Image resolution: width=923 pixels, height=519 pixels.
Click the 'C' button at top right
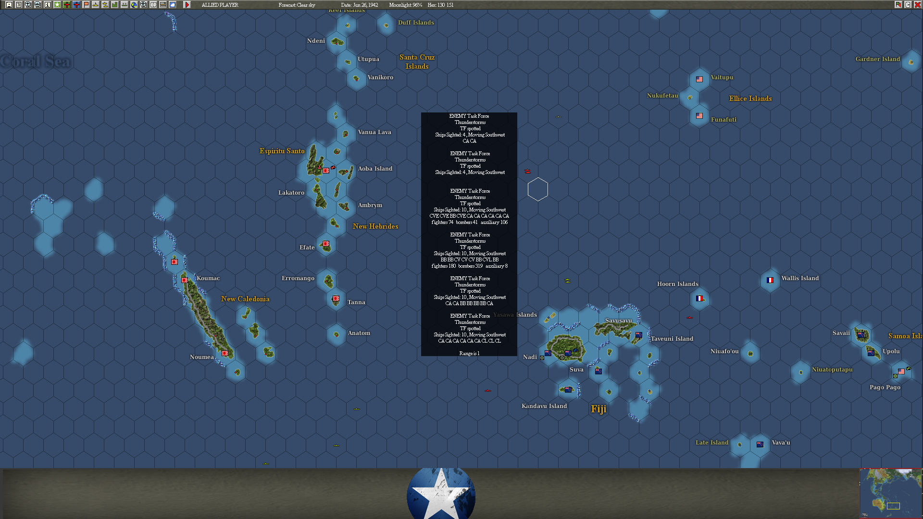tap(908, 5)
